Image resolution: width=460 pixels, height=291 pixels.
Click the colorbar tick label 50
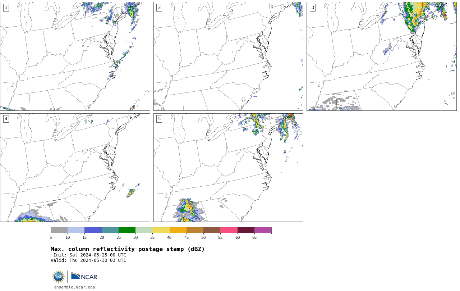click(203, 238)
